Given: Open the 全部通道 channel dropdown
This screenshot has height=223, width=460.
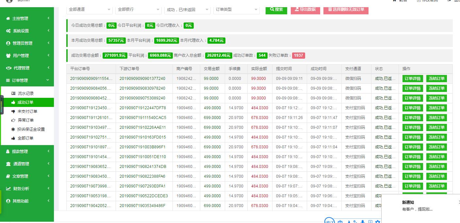Looking at the screenshot, I should [90, 9].
